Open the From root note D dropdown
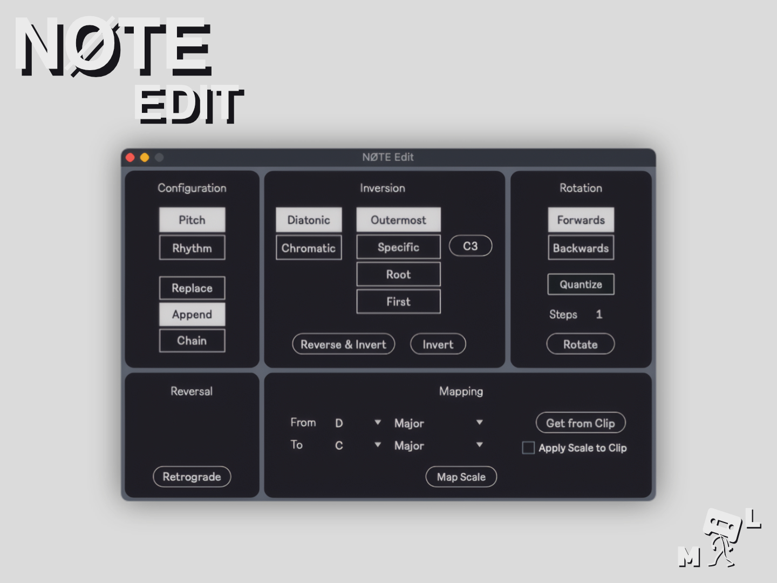The height and width of the screenshot is (583, 777). coord(357,423)
